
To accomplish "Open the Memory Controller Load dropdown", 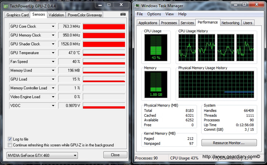I will pyautogui.click(x=53, y=88).
